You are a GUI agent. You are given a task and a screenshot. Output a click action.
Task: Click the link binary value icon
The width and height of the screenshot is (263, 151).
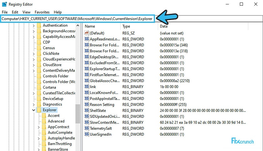click(x=86, y=86)
